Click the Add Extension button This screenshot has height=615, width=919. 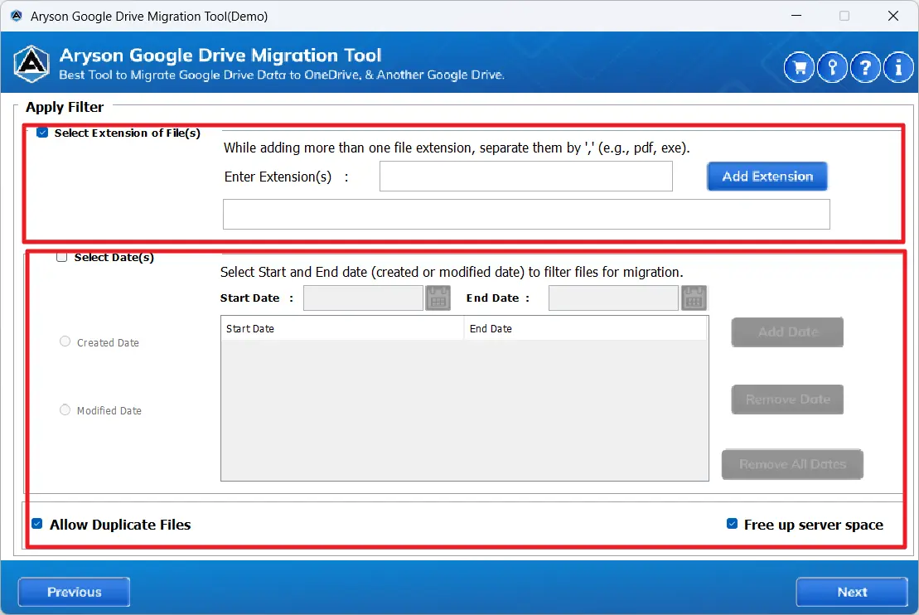(767, 176)
